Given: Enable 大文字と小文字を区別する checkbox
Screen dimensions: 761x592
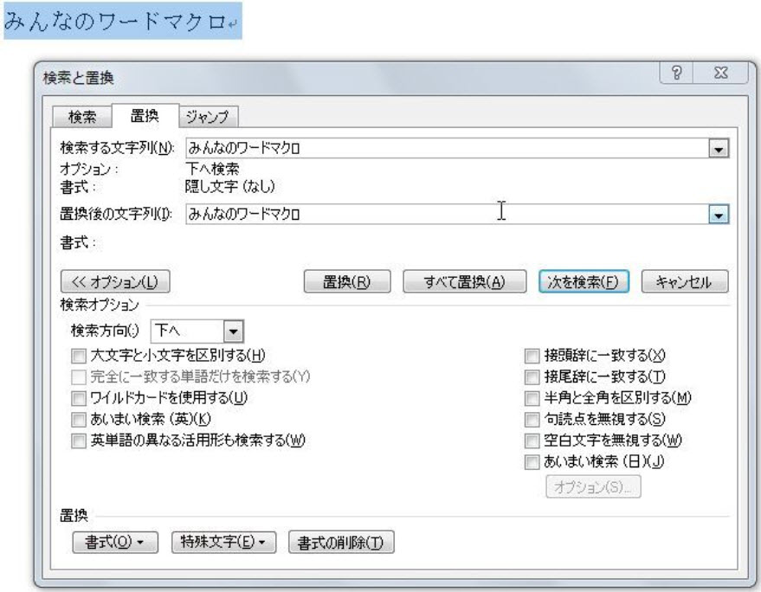Looking at the screenshot, I should 80,355.
